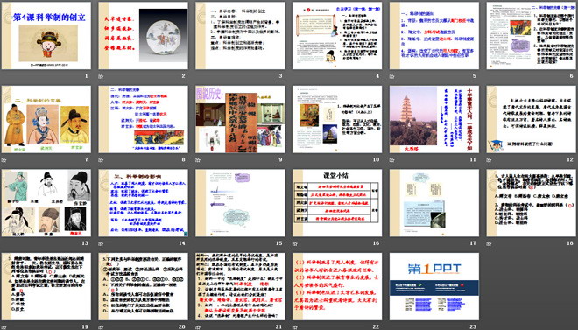Select slide 19 quiz thumbnail
This screenshot has height=330, width=578.
(46, 286)
